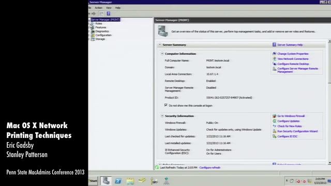
Task: Click icon beside Configure IE ESC
Action: click(x=275, y=136)
